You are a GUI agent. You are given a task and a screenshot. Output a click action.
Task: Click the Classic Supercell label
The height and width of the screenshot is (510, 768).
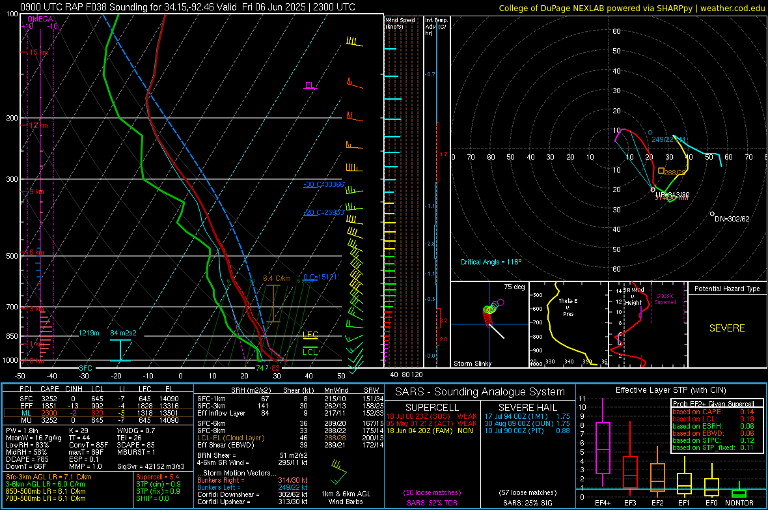click(x=665, y=299)
